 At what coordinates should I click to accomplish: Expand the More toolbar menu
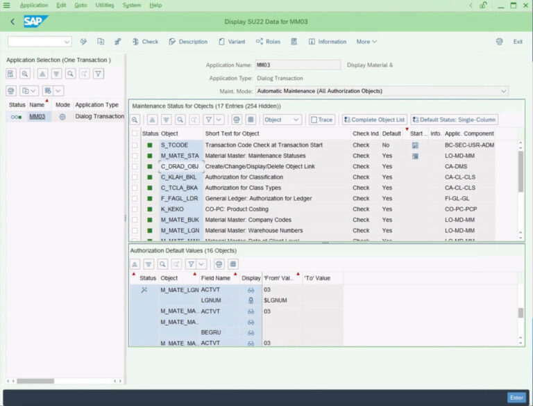click(366, 42)
